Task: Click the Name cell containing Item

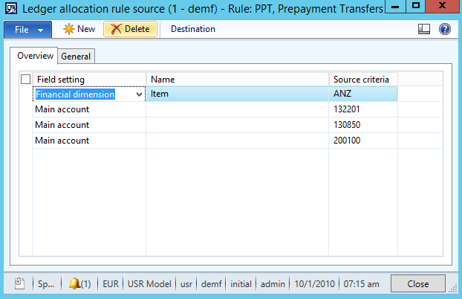Action: [238, 94]
